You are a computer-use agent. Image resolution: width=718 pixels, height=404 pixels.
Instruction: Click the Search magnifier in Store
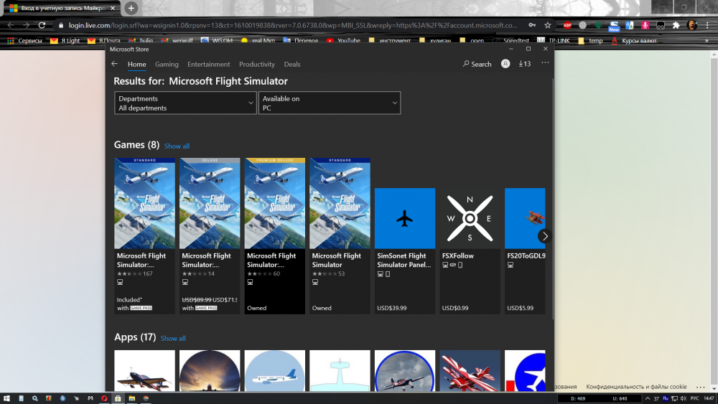(x=477, y=64)
